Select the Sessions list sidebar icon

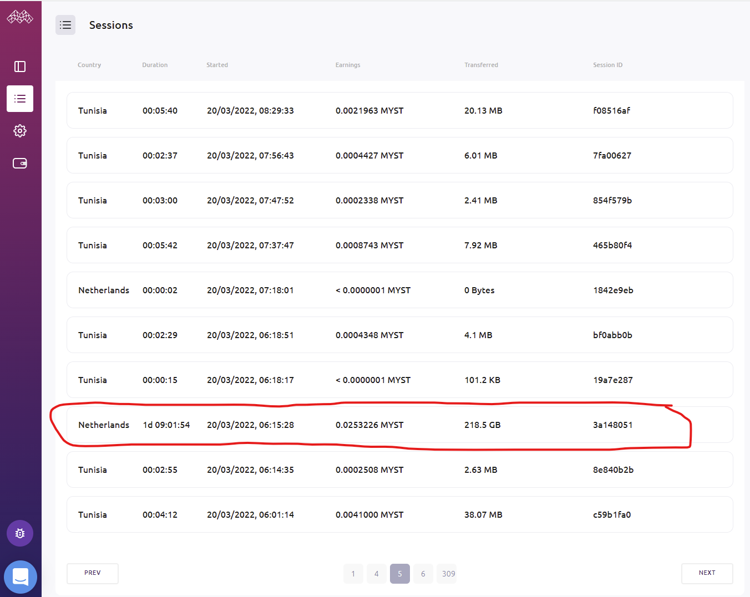tap(20, 99)
